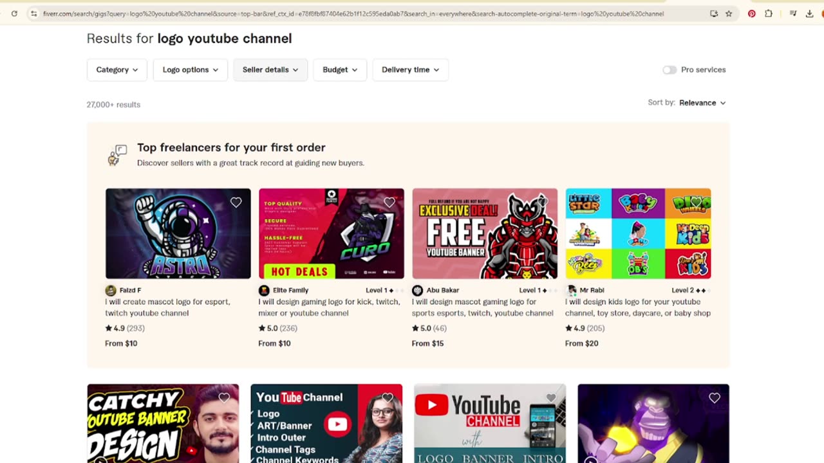Heart the YouTube Channel Logo ART/Banner gig
Viewport: 824px width, 463px height.
click(x=388, y=398)
